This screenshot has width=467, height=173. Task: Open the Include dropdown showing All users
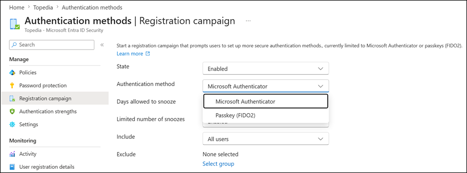pos(266,139)
